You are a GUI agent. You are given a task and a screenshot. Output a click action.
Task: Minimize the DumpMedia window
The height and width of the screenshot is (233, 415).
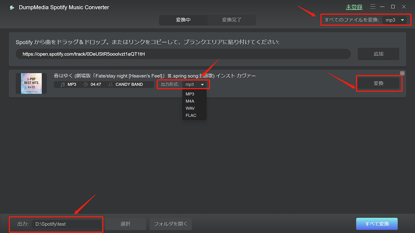pyautogui.click(x=382, y=7)
